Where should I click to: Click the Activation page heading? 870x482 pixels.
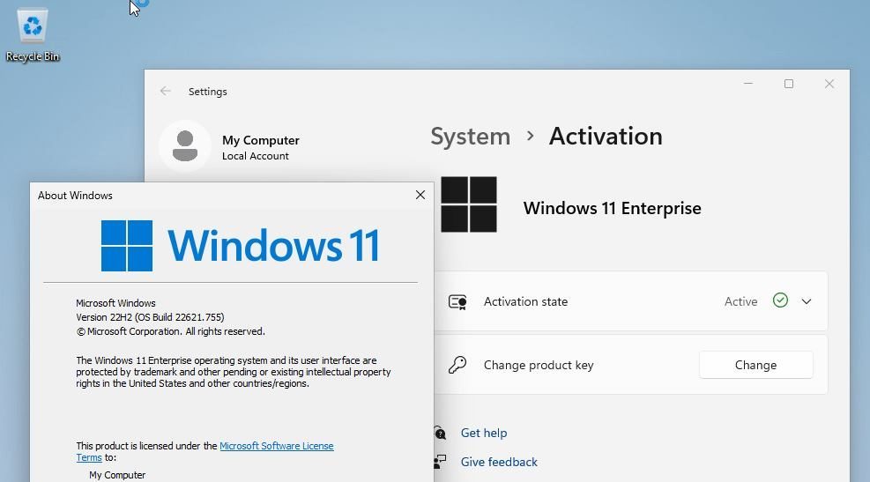point(606,137)
